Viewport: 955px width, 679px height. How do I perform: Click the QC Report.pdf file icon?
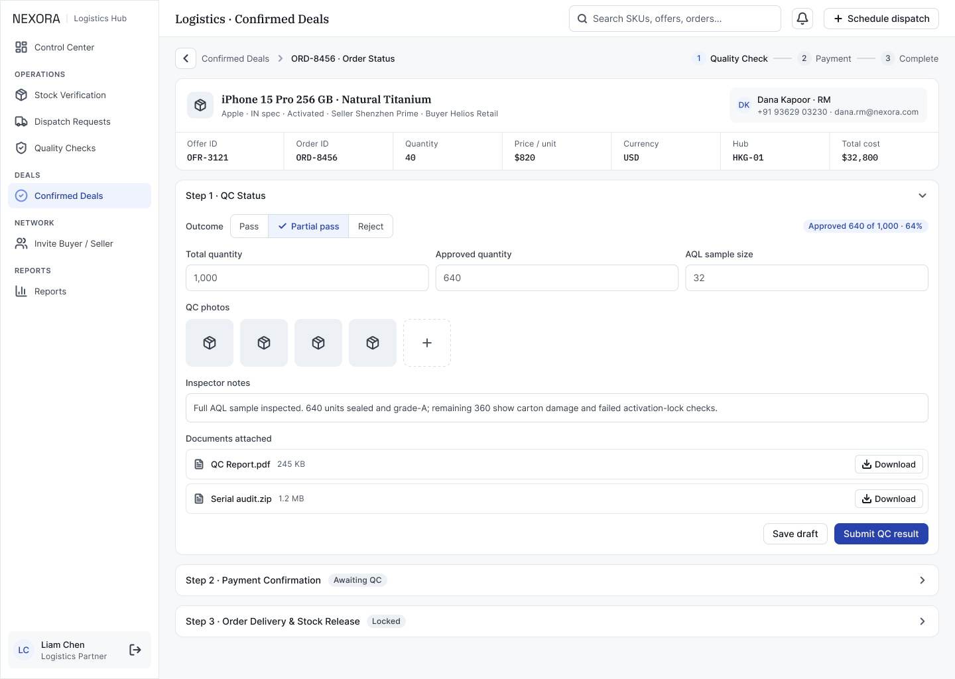pyautogui.click(x=199, y=464)
